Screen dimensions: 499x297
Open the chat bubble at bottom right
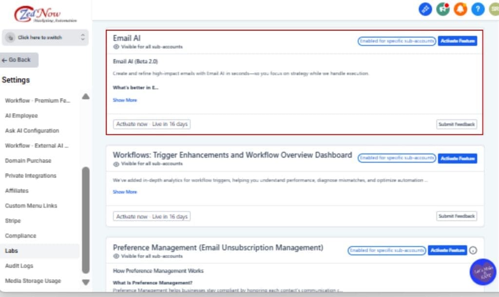click(x=481, y=272)
